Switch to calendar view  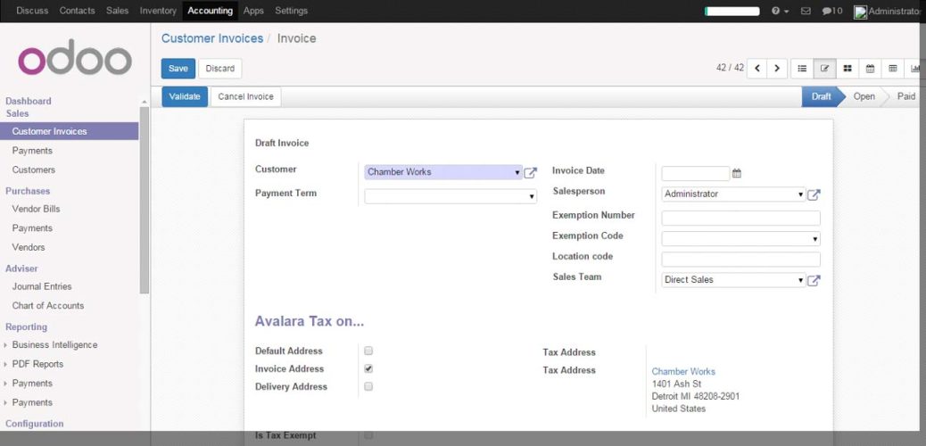coord(870,69)
